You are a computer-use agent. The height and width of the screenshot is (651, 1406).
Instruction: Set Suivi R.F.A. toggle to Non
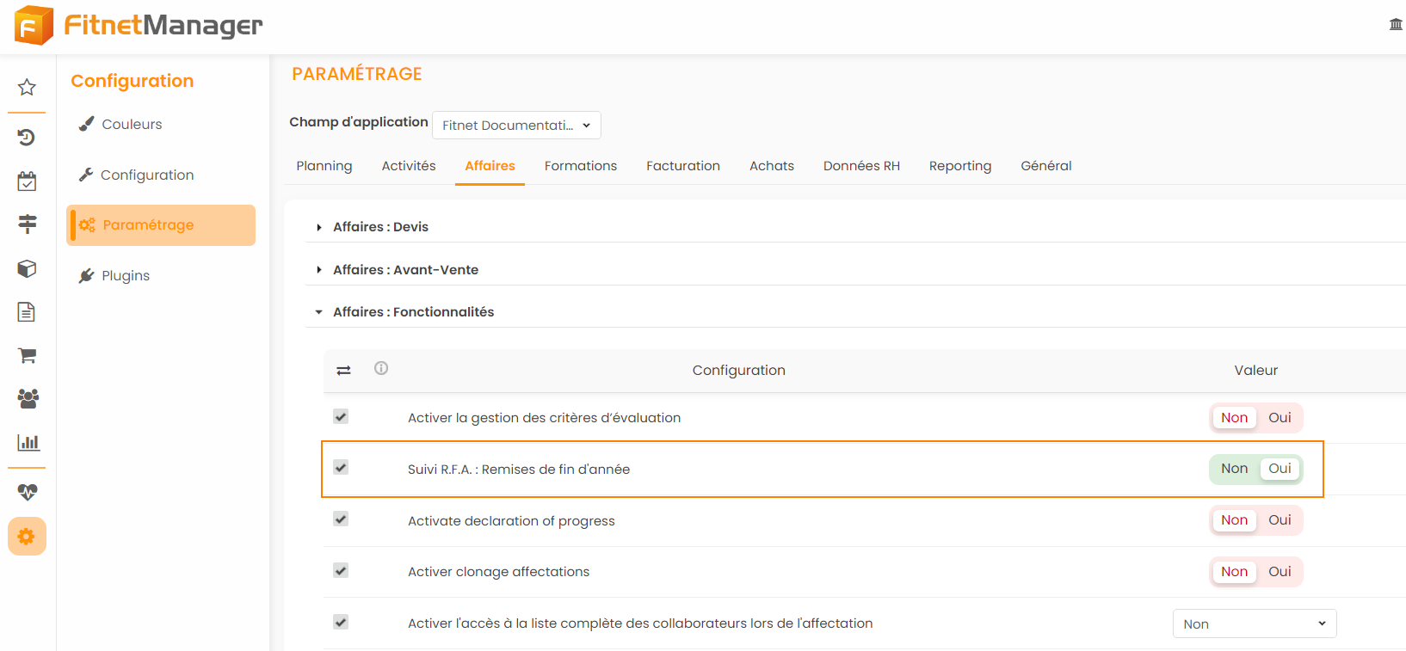pos(1234,469)
